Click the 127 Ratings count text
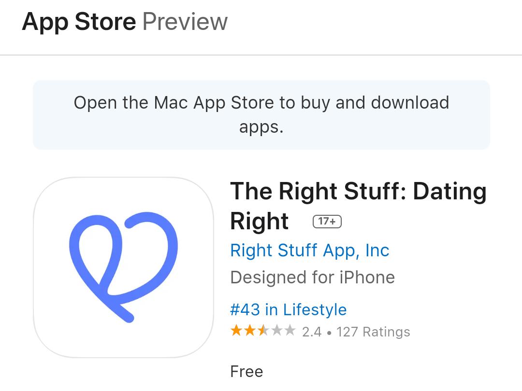 372,331
